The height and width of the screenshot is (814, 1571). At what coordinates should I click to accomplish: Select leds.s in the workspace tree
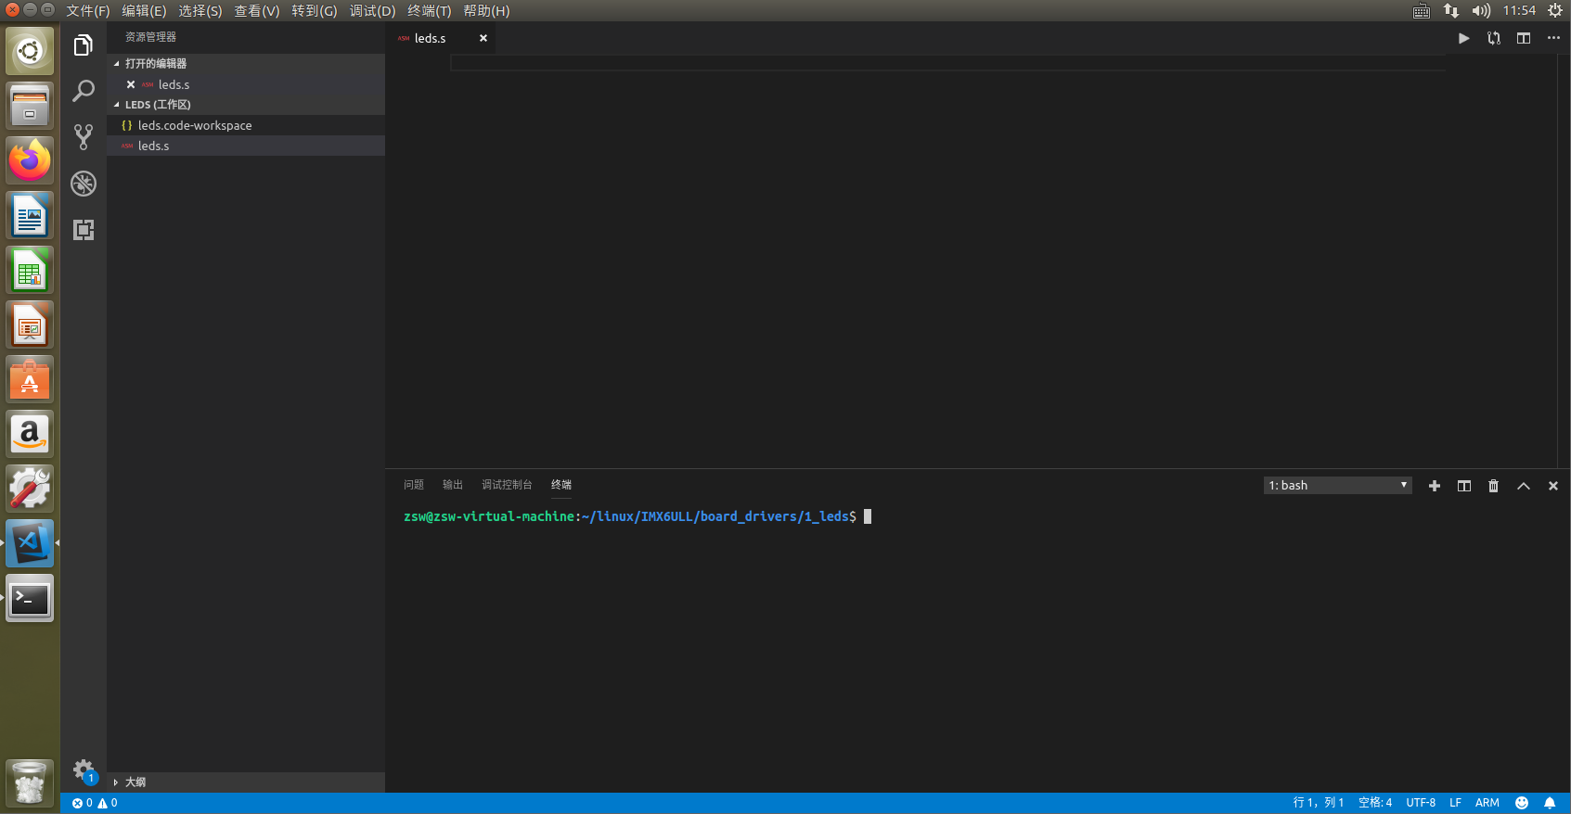tap(246, 146)
